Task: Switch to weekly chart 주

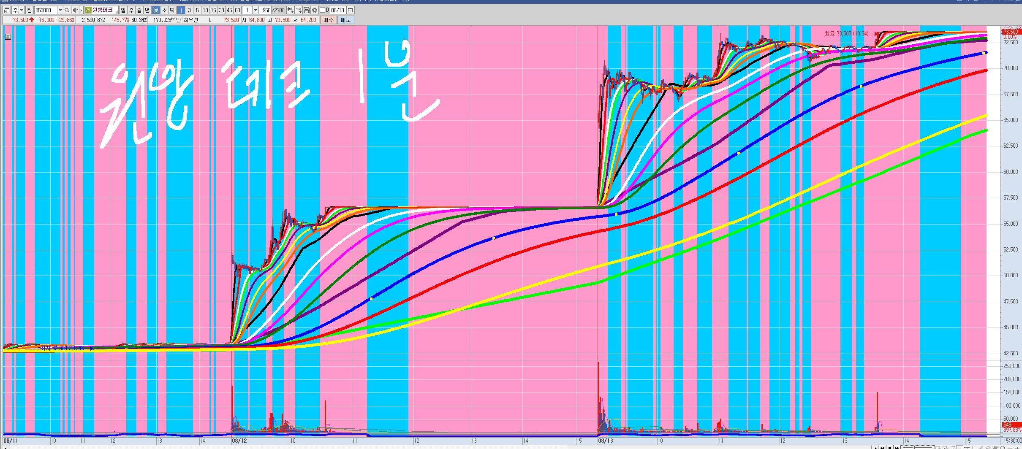Action: (x=131, y=10)
